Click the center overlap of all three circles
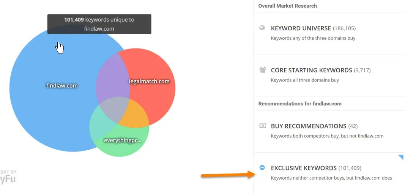405x194 pixels. pos(116,110)
